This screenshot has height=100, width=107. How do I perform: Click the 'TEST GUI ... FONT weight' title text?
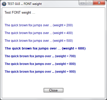click(x=24, y=4)
